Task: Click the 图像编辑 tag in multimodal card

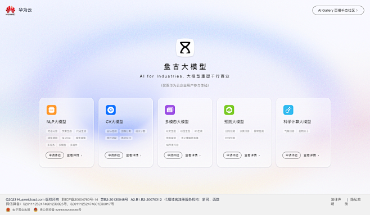Action: click(x=171, y=138)
